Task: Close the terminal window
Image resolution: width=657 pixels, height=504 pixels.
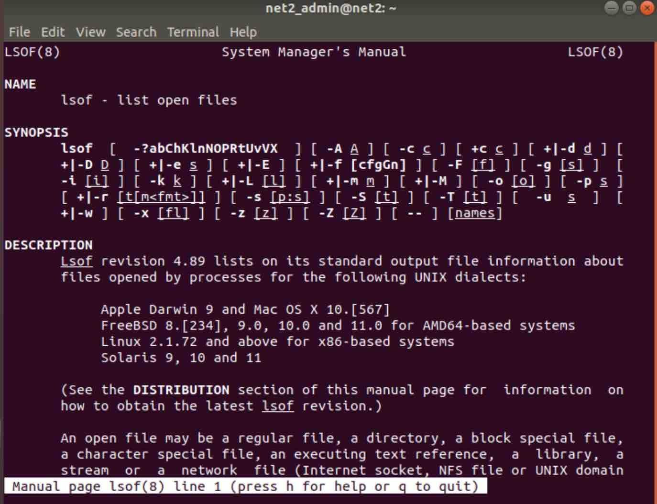Action: click(x=647, y=8)
